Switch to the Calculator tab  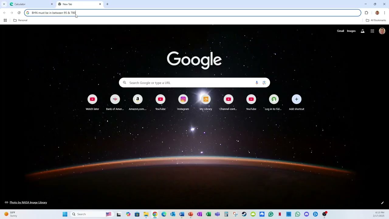31,4
